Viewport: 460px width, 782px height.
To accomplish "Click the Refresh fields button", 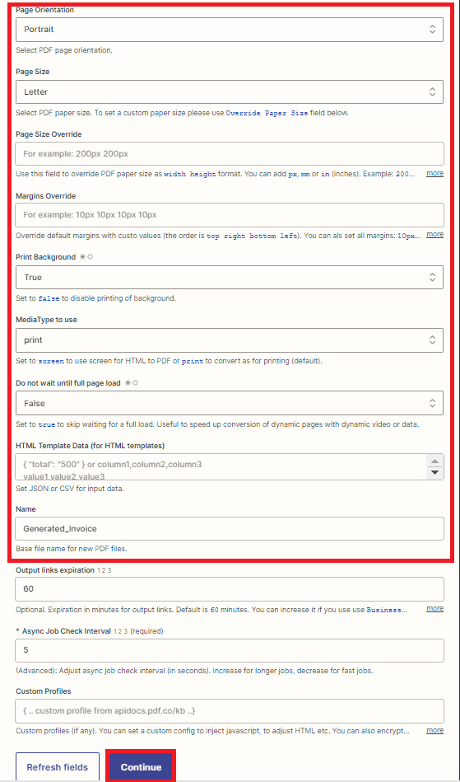I will coord(58,767).
